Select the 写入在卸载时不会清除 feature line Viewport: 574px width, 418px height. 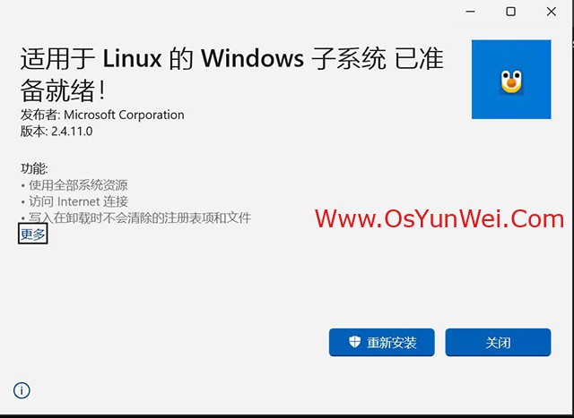pyautogui.click(x=140, y=218)
